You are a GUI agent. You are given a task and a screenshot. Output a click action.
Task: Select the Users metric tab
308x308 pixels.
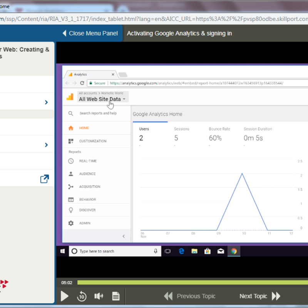click(150, 134)
